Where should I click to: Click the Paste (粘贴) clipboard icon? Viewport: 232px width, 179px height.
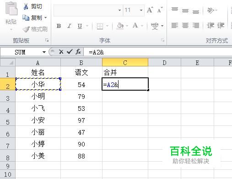11,9
